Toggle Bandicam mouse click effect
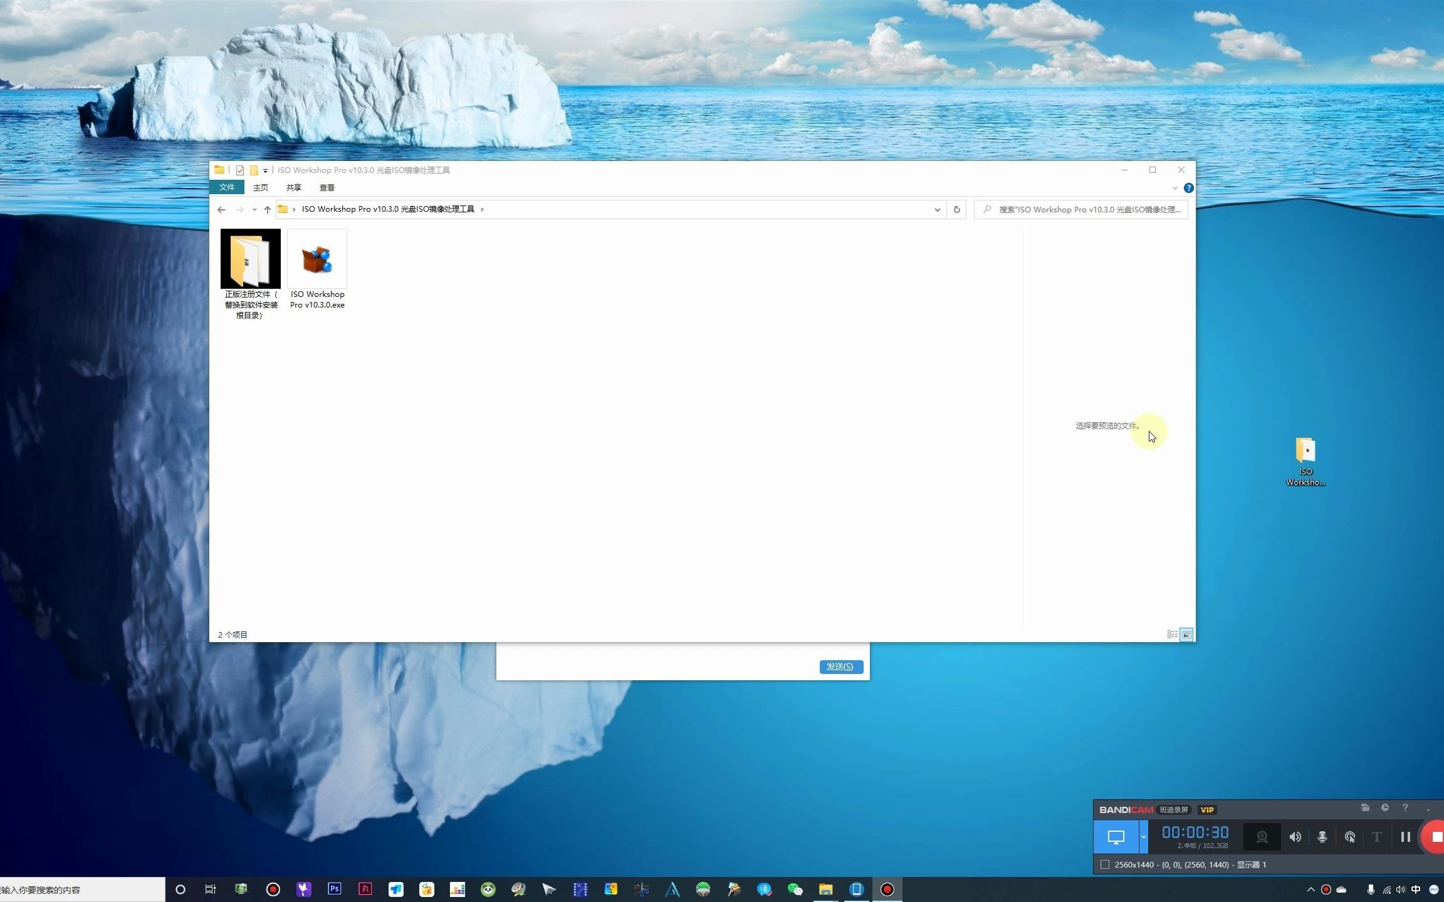The width and height of the screenshot is (1444, 902). (x=1350, y=837)
